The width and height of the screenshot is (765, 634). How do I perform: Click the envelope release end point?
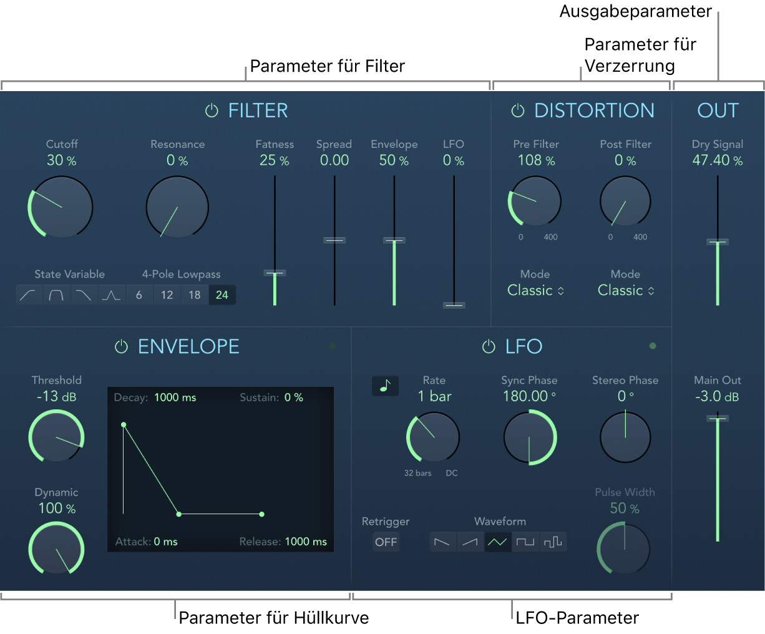(x=261, y=514)
